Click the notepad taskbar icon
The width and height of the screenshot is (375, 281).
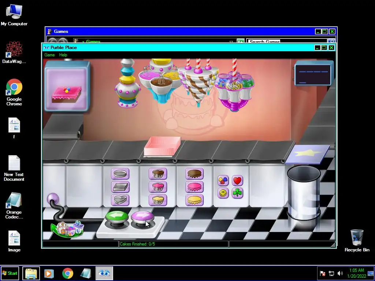[86, 273]
